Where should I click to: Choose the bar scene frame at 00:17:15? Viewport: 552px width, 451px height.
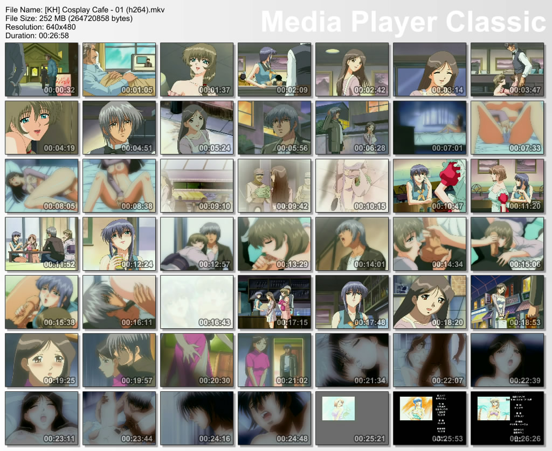(x=274, y=302)
